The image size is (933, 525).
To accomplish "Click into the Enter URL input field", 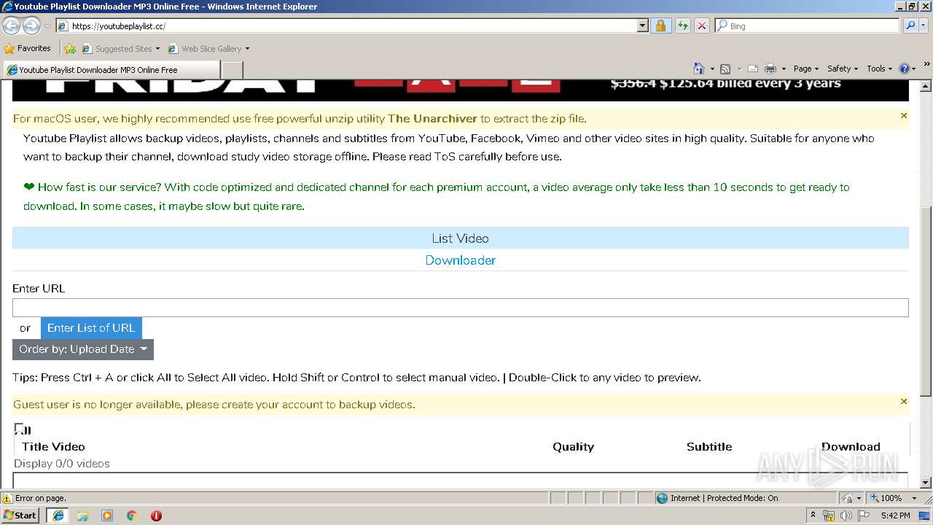I will click(460, 308).
